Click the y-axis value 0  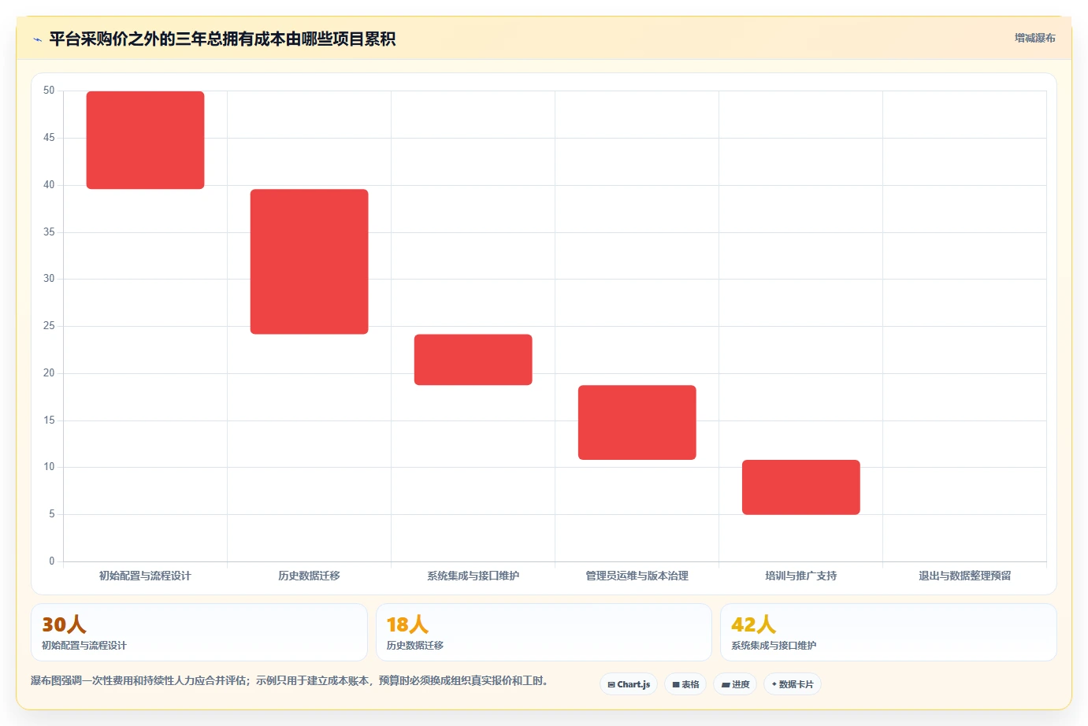(52, 561)
